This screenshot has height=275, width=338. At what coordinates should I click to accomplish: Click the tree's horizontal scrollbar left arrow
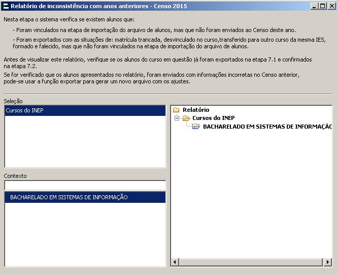(175, 262)
